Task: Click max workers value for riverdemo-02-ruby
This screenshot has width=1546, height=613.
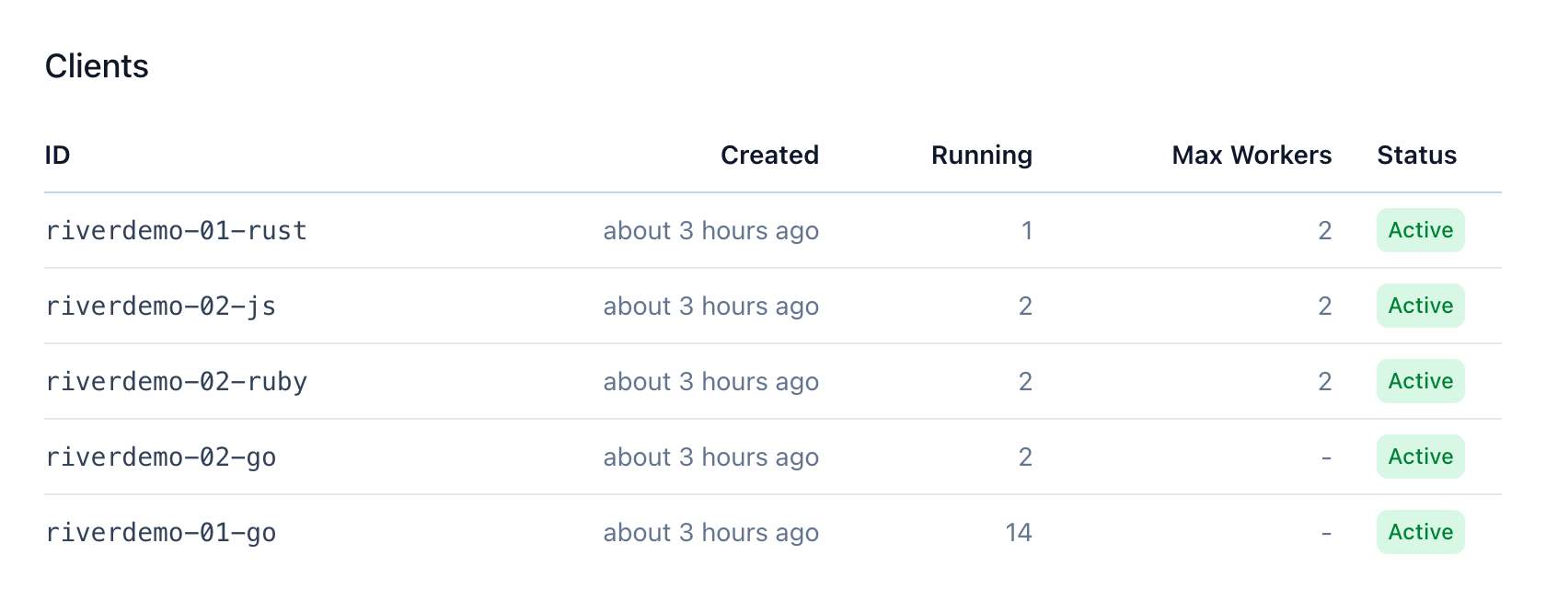Action: click(1324, 381)
